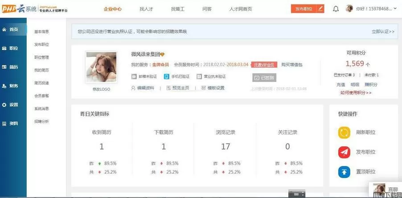Click the grey 已签到 button

(264, 78)
